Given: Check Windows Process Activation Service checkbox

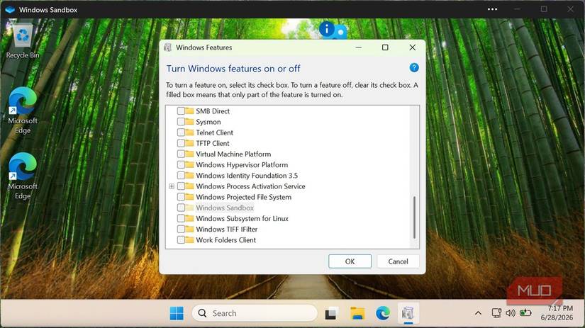Looking at the screenshot, I should coord(181,186).
